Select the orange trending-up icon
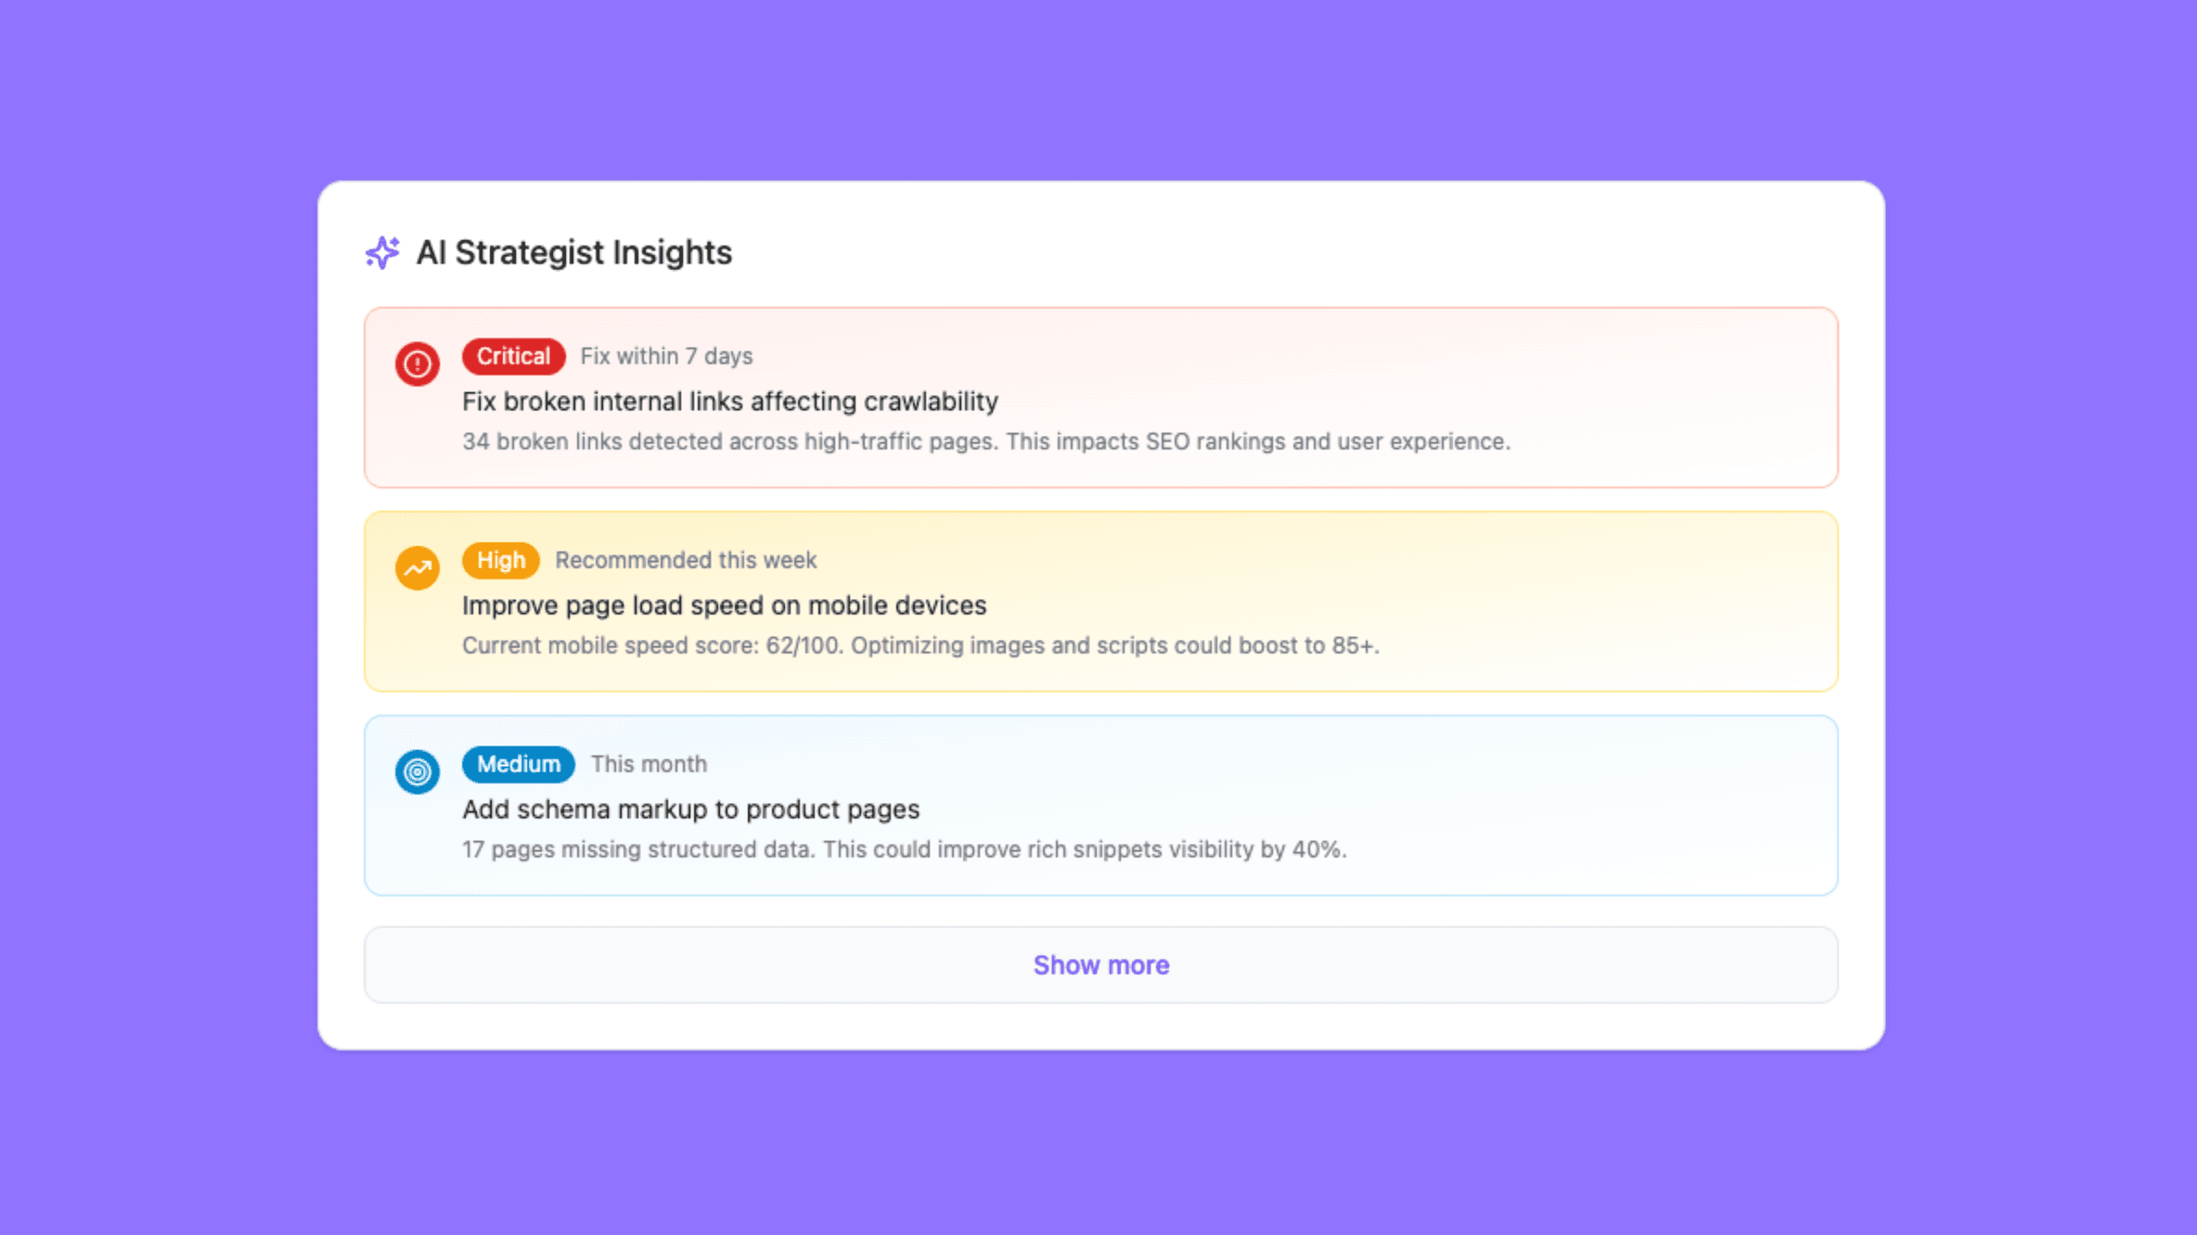The image size is (2197, 1235). click(x=417, y=567)
